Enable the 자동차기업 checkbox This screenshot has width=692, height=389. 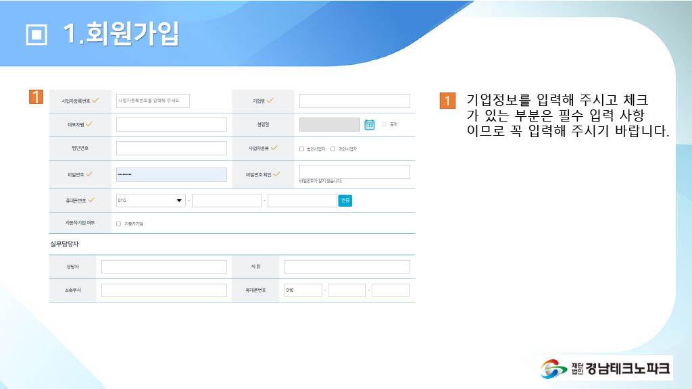119,224
